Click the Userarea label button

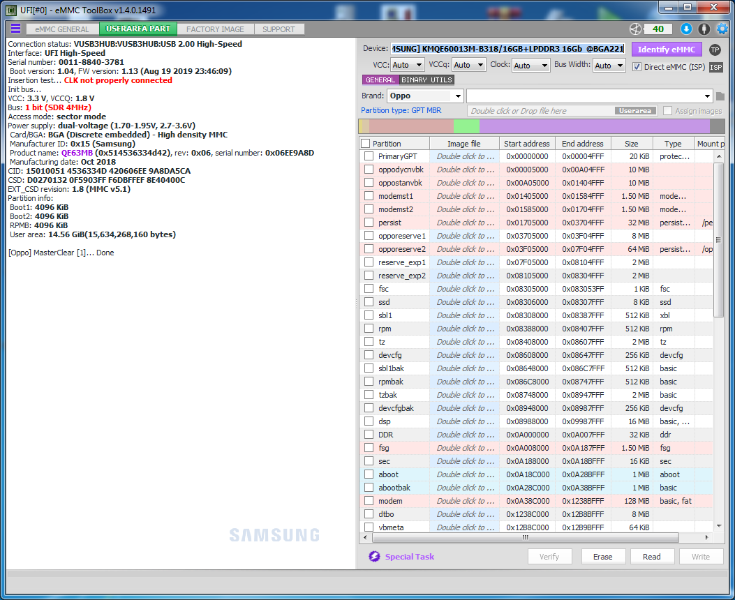click(634, 110)
